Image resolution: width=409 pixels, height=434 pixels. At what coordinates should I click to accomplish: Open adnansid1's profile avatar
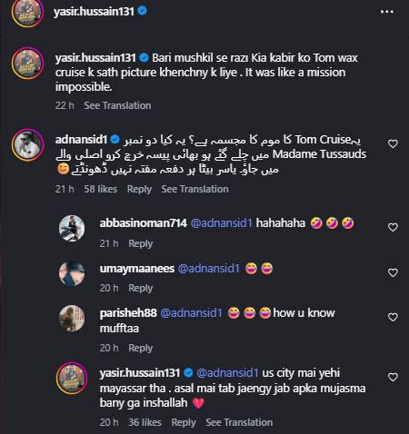coord(27,145)
